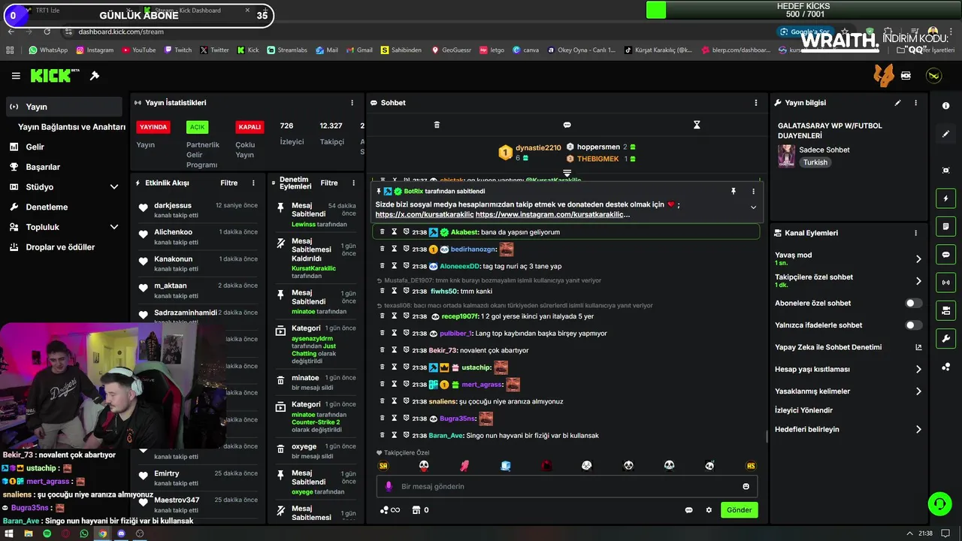Open Etkinlik Akışı three-dot menu
This screenshot has height=541, width=962.
click(253, 183)
